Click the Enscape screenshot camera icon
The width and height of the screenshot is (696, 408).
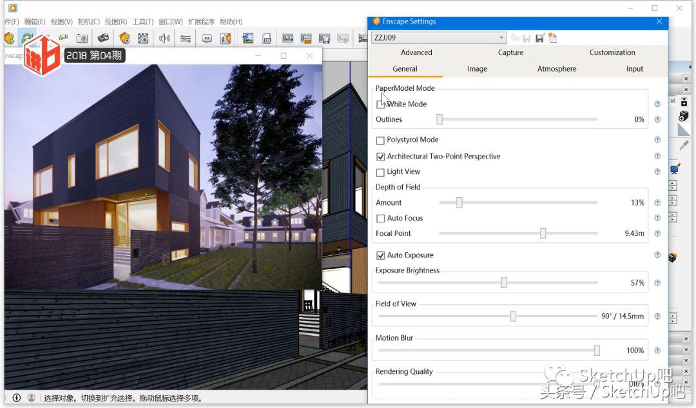pyautogui.click(x=82, y=38)
